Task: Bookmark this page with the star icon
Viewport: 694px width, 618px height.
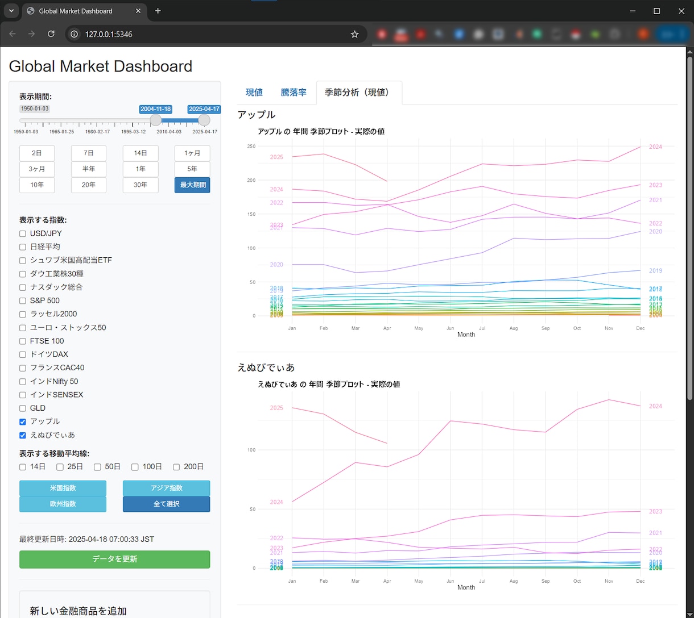Action: point(355,34)
